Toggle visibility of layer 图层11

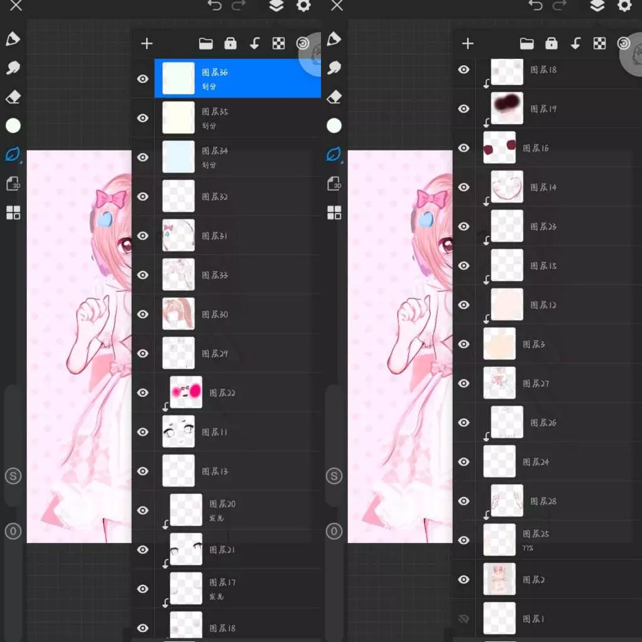(x=142, y=432)
